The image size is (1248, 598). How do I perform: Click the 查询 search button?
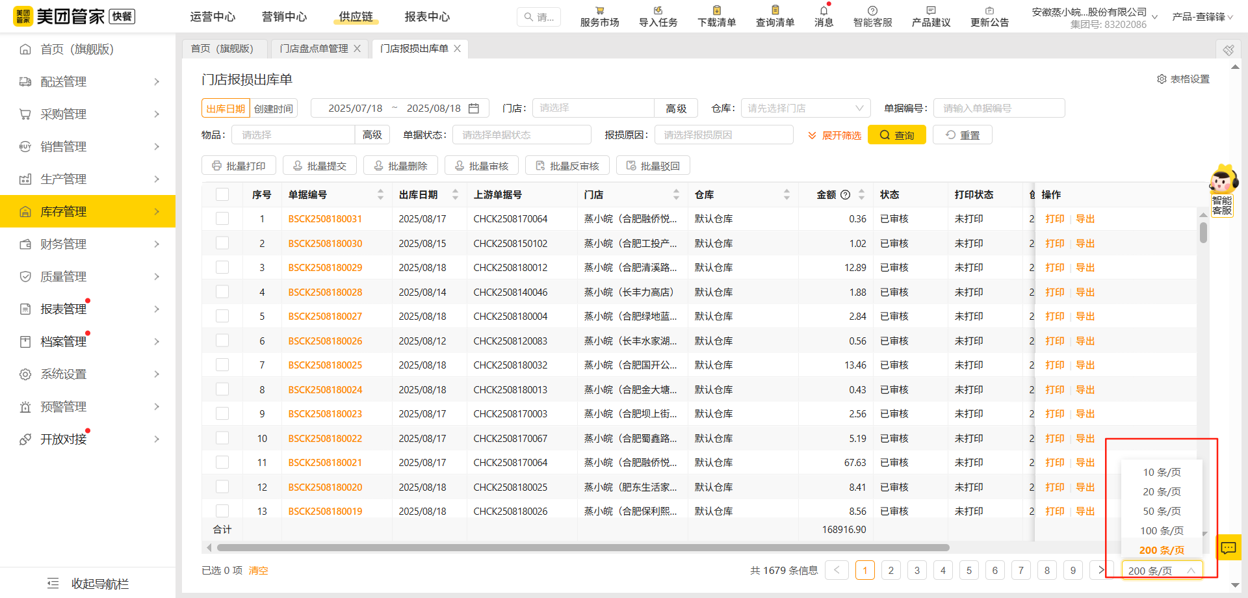[x=897, y=135]
